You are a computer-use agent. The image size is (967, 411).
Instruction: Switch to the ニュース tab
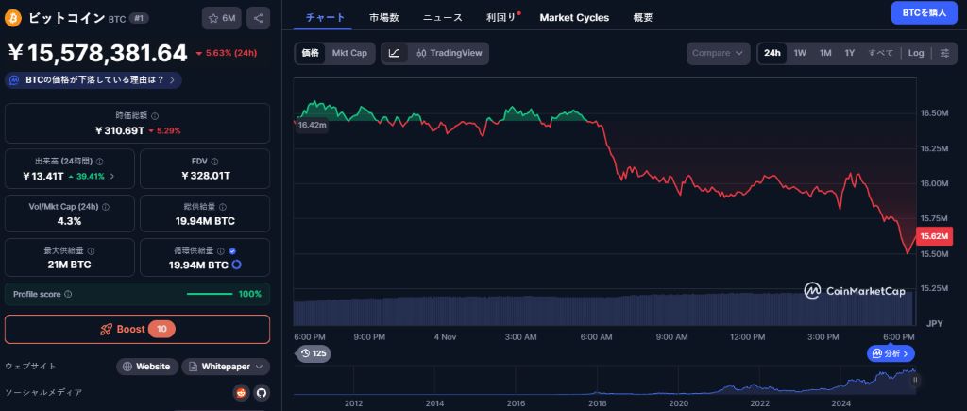tap(442, 17)
